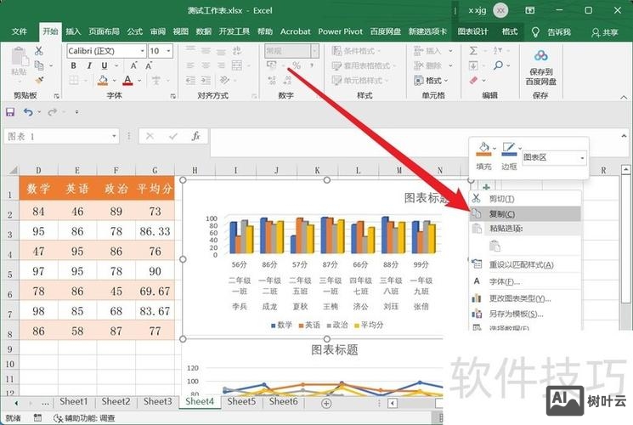This screenshot has height=425, width=633.
Task: Decrease font size with smaller A icon
Action: point(149,65)
